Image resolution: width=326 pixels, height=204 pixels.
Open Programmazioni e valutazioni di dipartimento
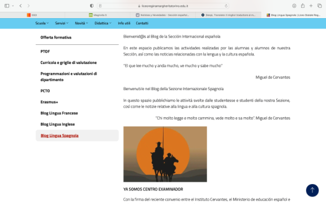click(x=69, y=76)
